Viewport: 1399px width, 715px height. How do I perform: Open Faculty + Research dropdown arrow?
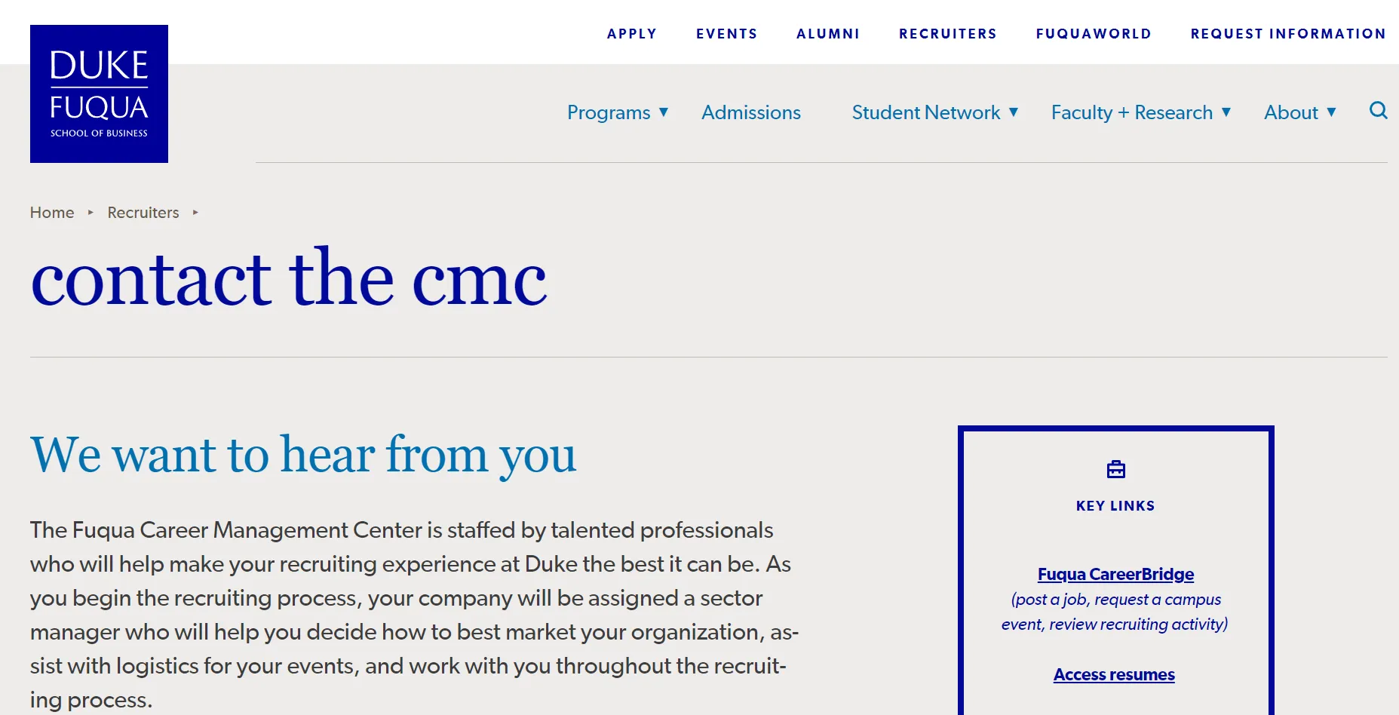tap(1226, 112)
